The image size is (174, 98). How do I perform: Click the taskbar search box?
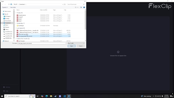click(x=20, y=96)
